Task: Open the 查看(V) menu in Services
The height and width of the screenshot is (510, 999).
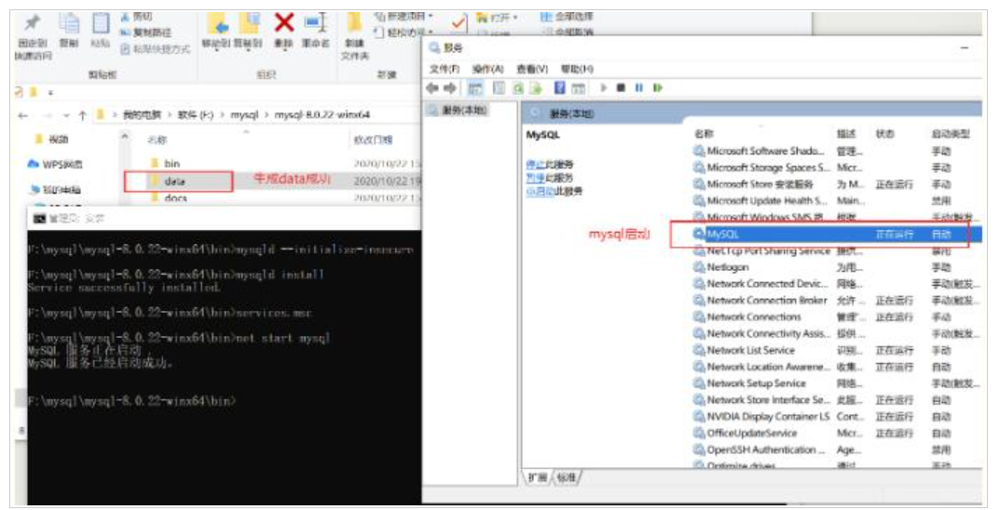Action: pos(532,69)
